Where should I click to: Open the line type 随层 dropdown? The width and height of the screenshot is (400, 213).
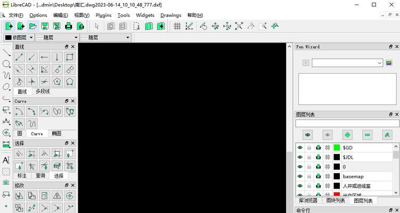coord(105,37)
